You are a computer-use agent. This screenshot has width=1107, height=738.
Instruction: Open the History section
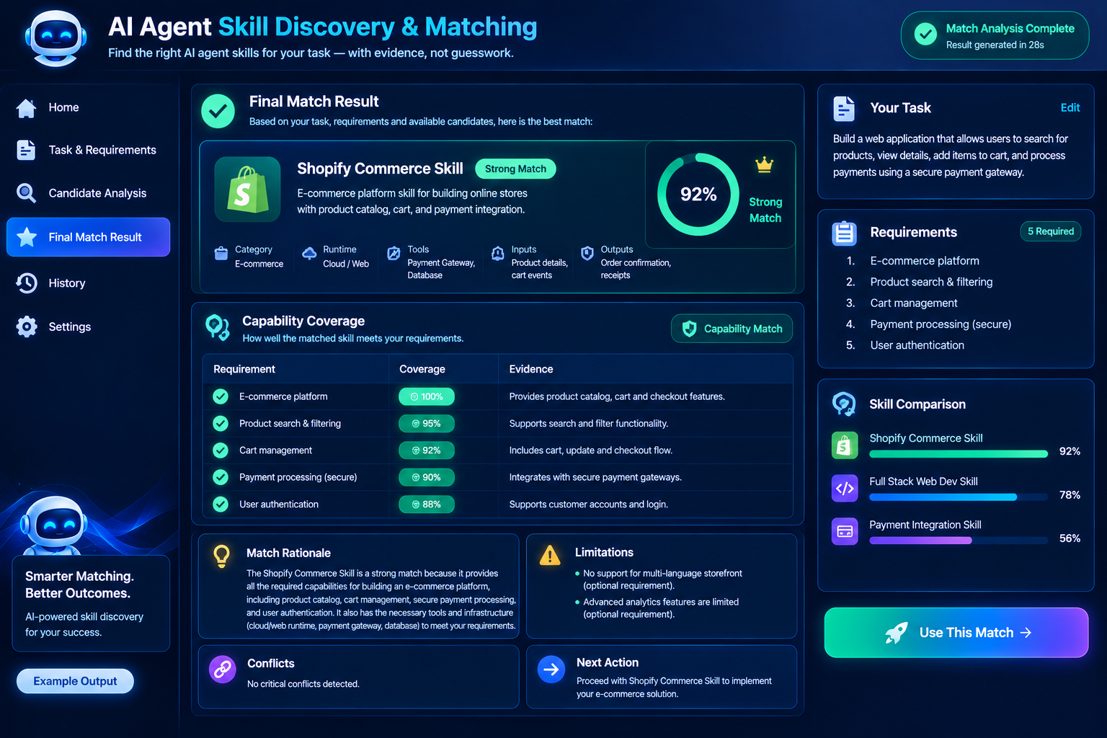pyautogui.click(x=88, y=283)
